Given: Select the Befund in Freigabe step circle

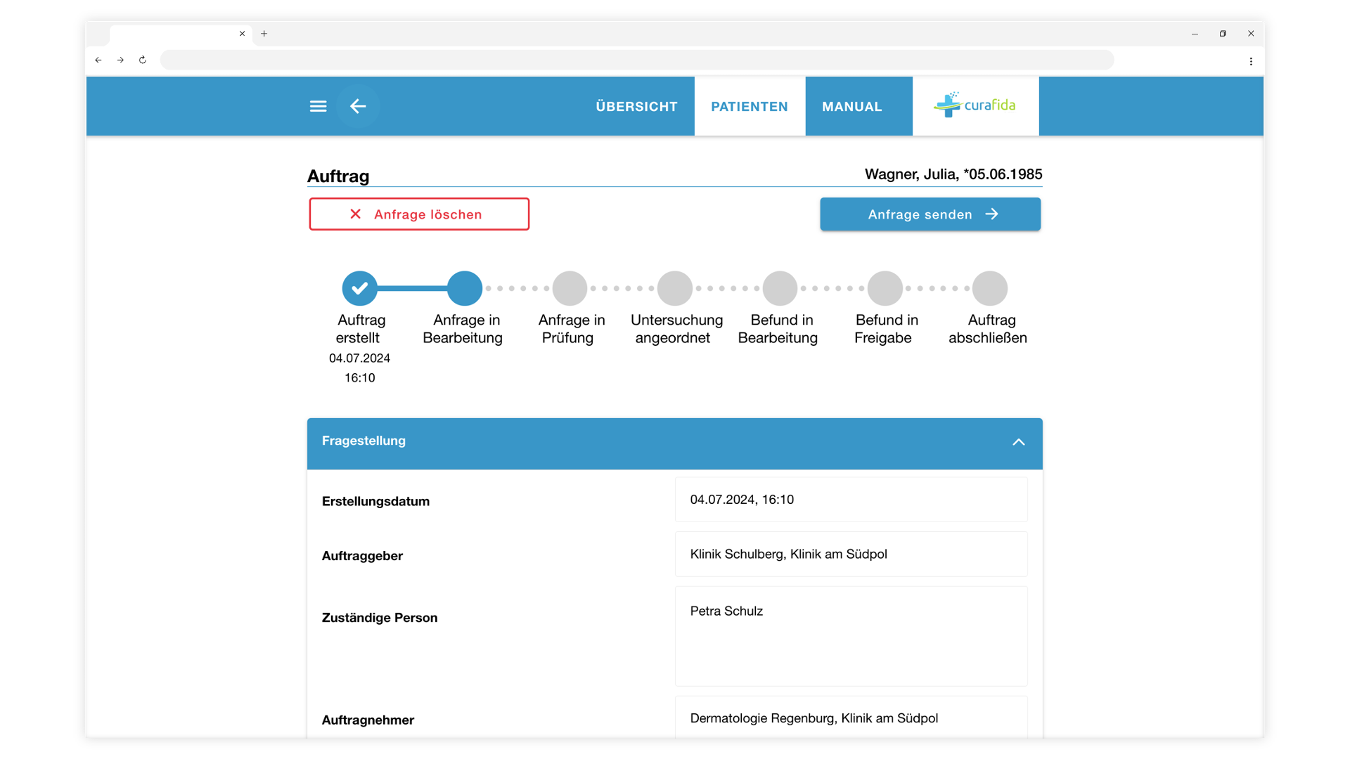Looking at the screenshot, I should 885,288.
